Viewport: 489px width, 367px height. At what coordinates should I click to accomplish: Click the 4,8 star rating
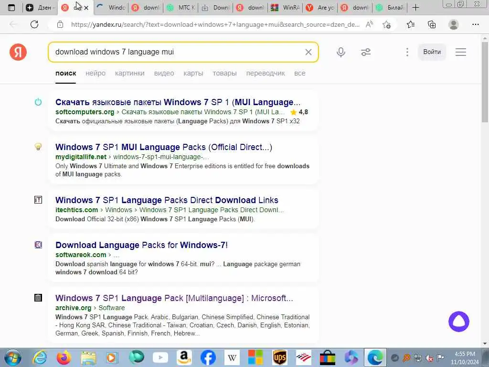pos(299,112)
